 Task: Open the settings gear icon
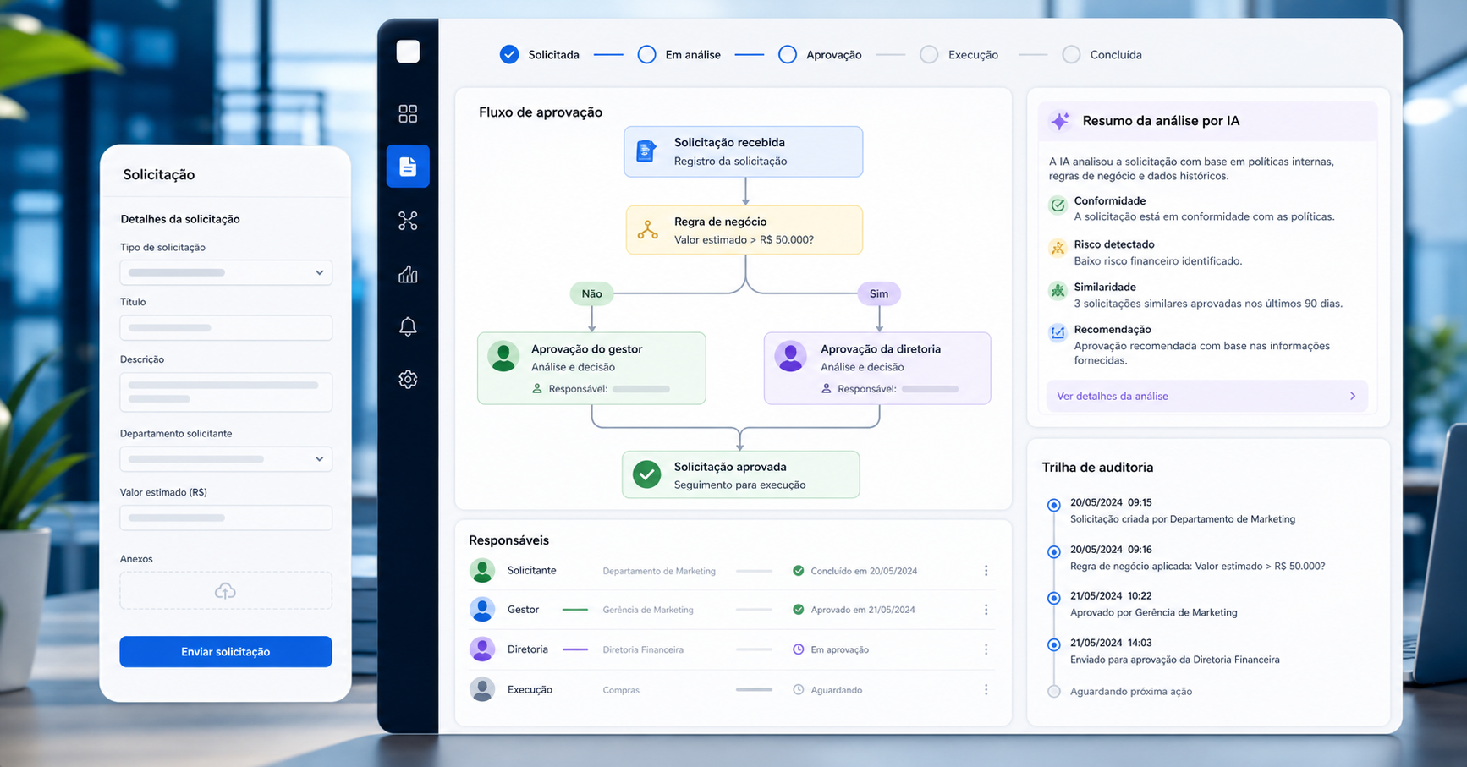coord(408,379)
